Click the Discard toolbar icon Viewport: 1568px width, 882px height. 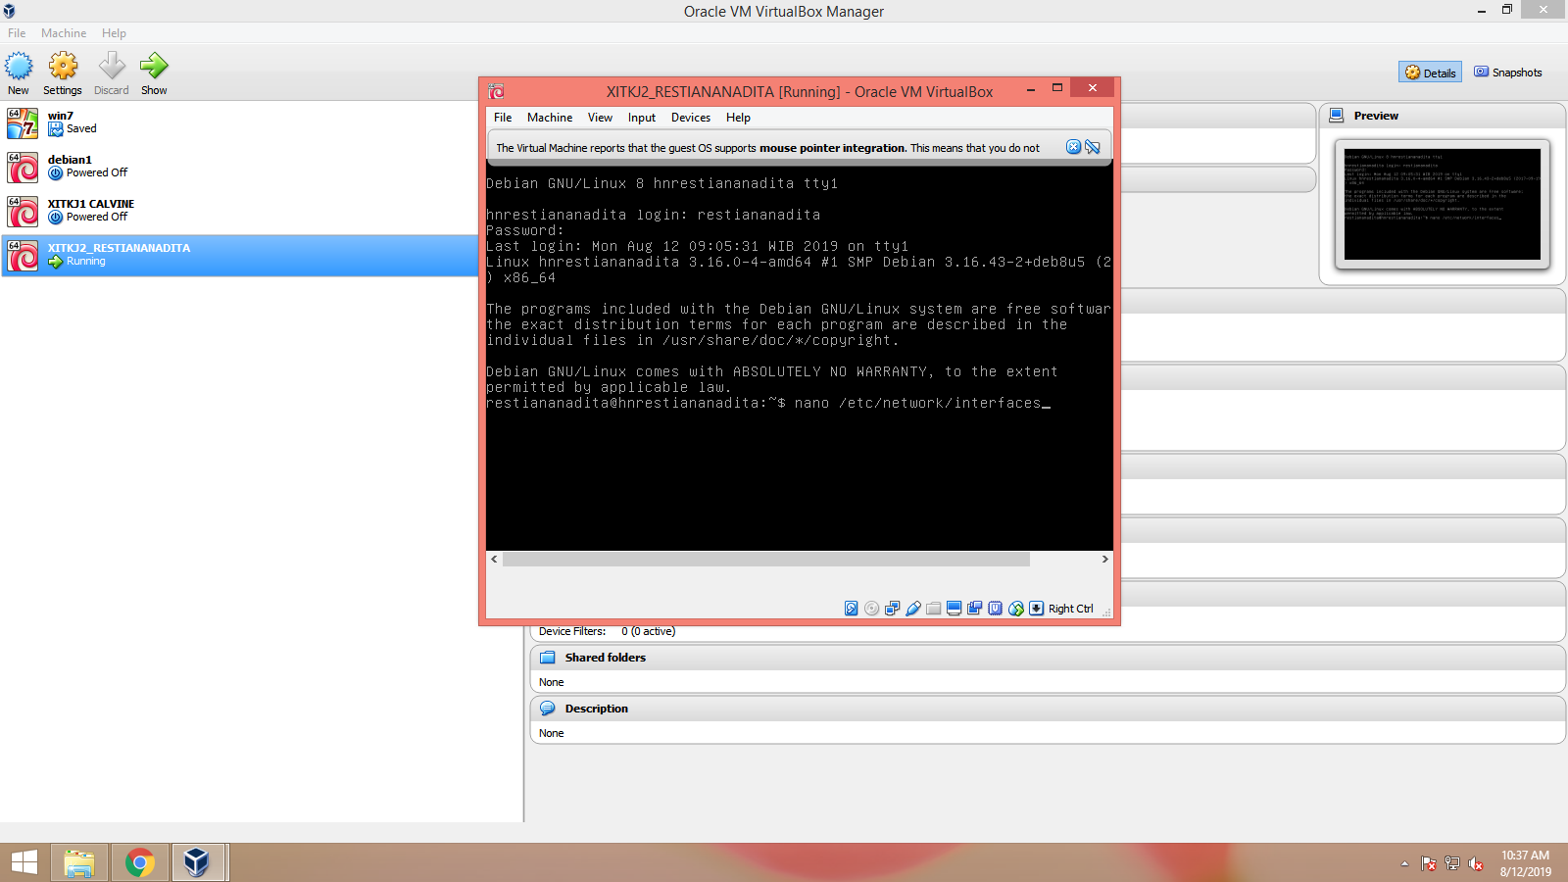[x=112, y=66]
